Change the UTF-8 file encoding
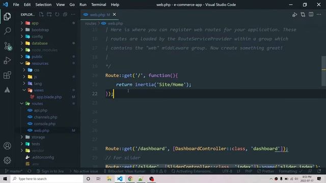This screenshot has height=183, width=326. click(x=227, y=171)
